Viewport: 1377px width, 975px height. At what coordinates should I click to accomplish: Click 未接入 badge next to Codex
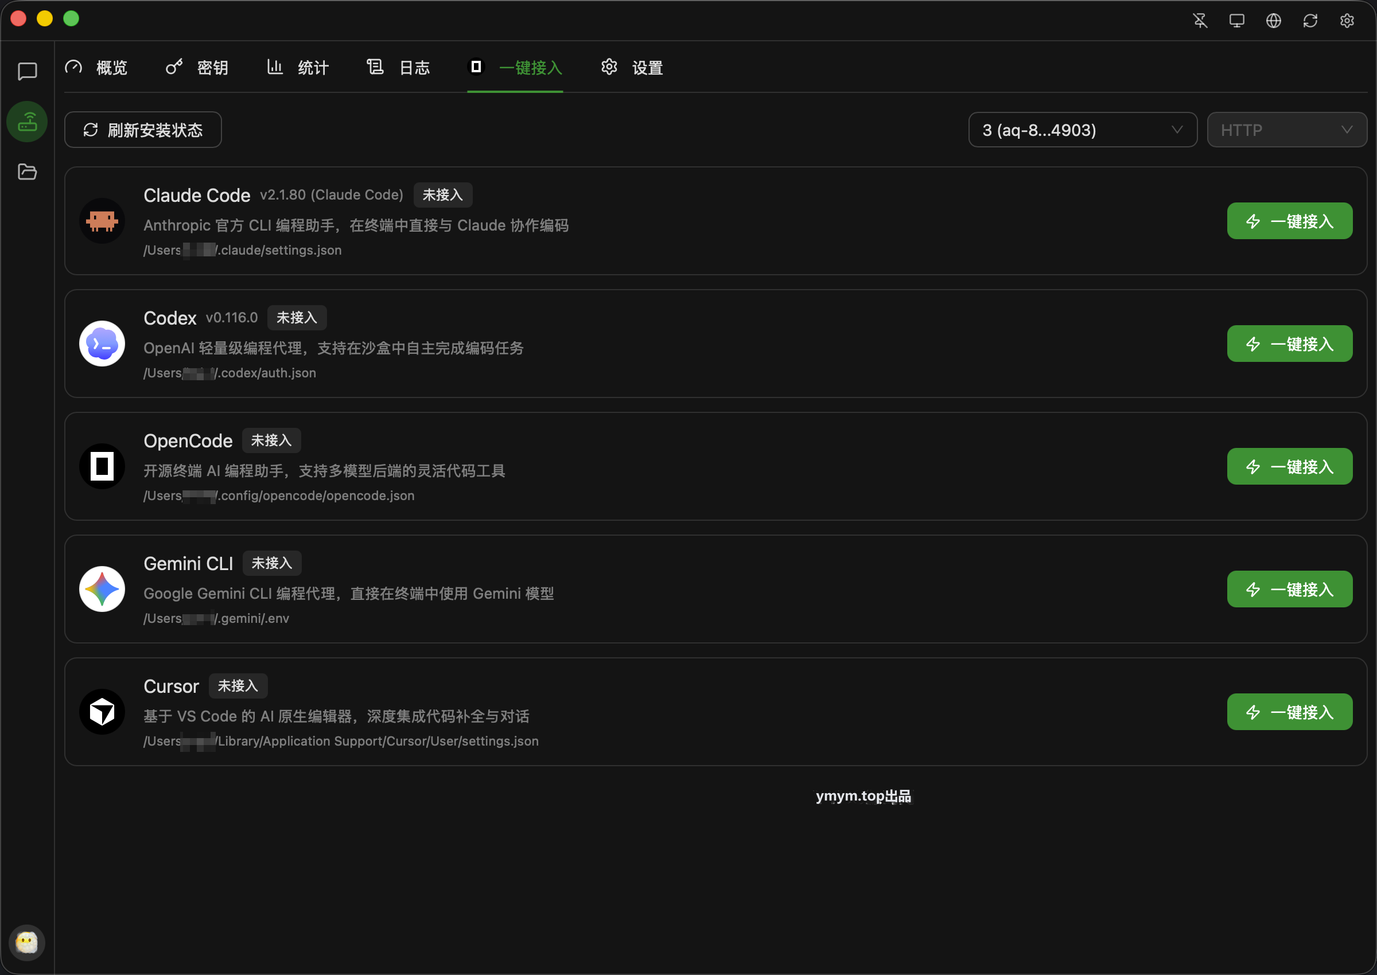(297, 318)
